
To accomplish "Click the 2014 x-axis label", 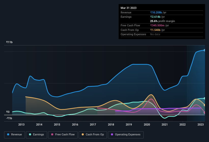I will coord(39,125).
